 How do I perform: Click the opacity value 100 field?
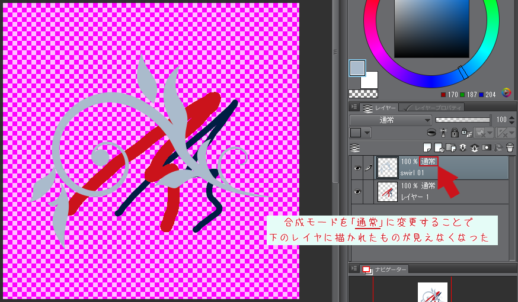(501, 120)
